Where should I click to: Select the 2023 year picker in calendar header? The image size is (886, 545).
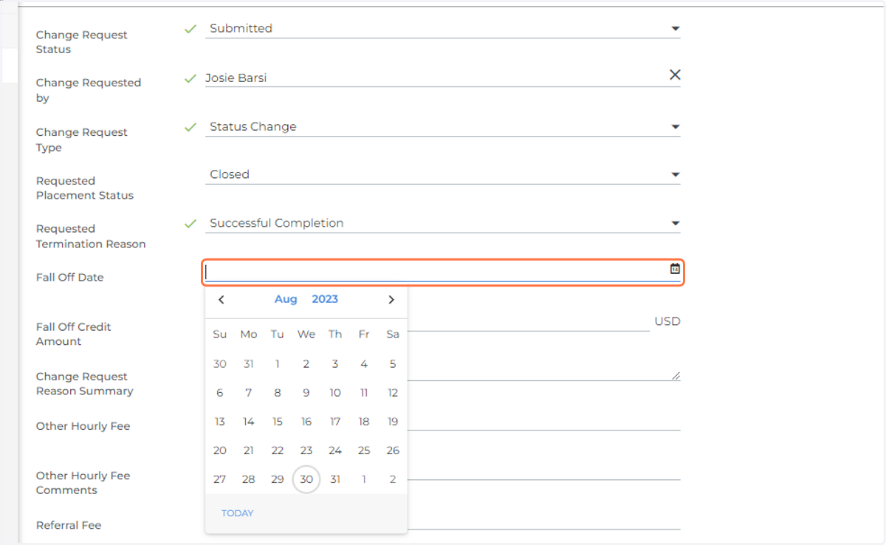click(325, 299)
